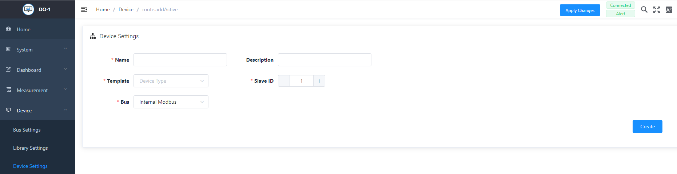Image resolution: width=677 pixels, height=174 pixels.
Task: Increase Slave ID with plus button
Action: point(319,81)
